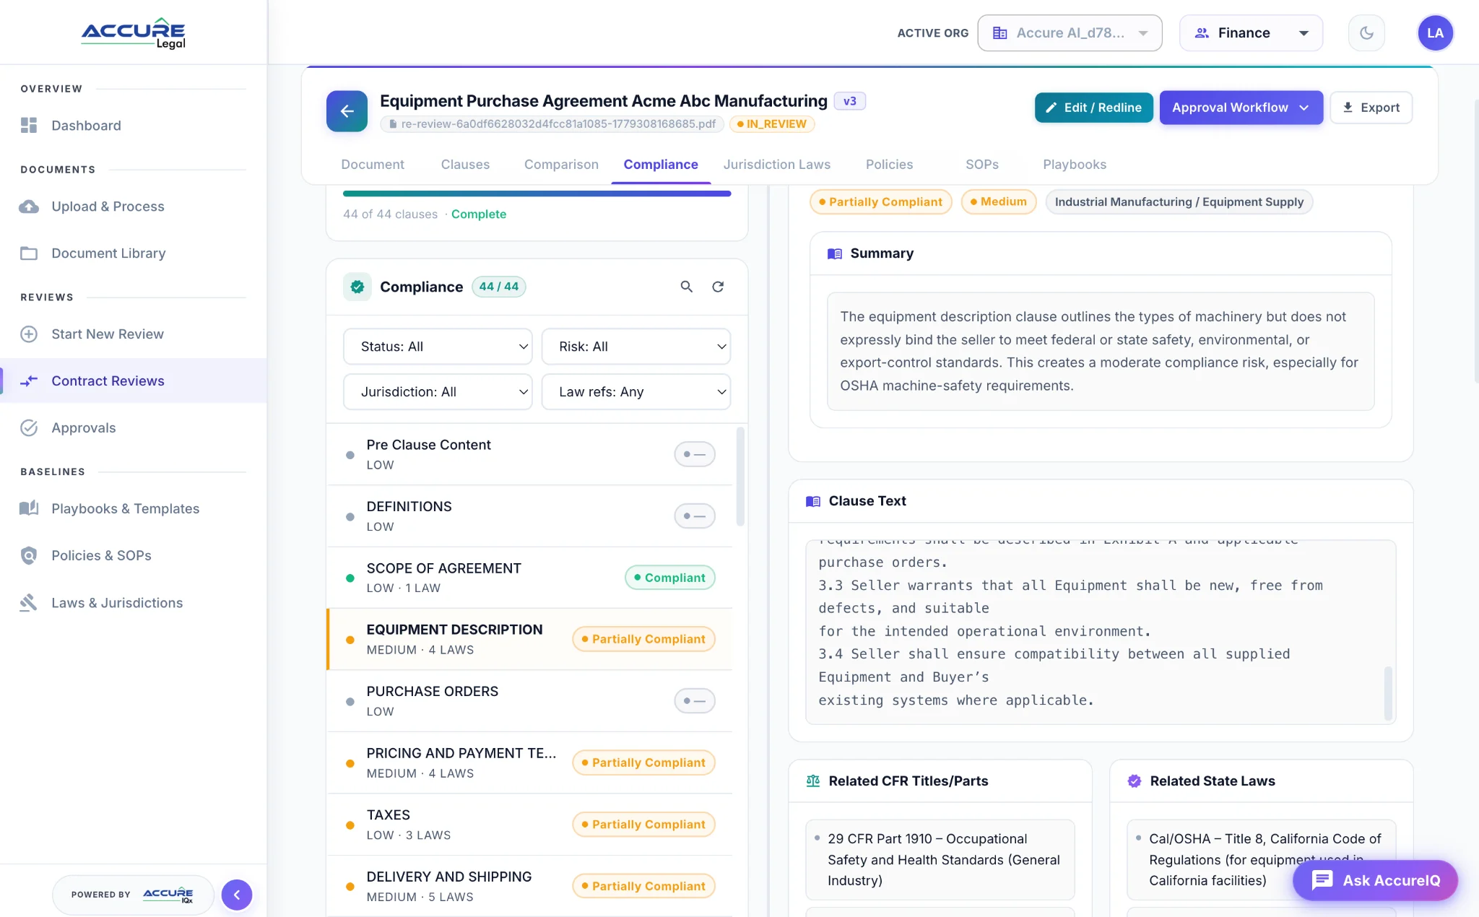Click the DELIVERY AND SHIPPING clause
Image resolution: width=1479 pixels, height=917 pixels.
click(529, 886)
